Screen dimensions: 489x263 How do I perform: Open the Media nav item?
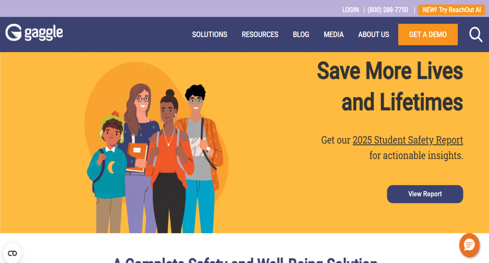[333, 34]
